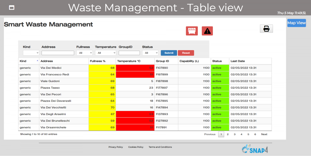Screen dimensions: 311x156
Task: Switch to Map View
Action: 296,23
